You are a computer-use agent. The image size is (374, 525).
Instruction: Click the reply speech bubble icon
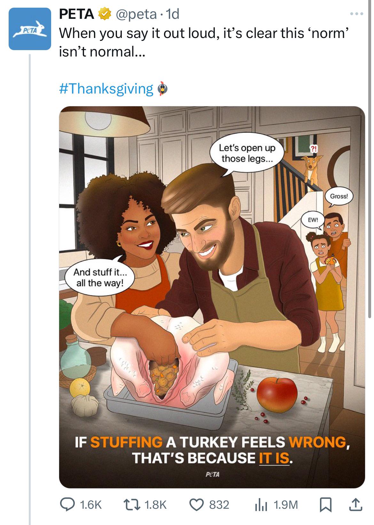click(x=68, y=504)
